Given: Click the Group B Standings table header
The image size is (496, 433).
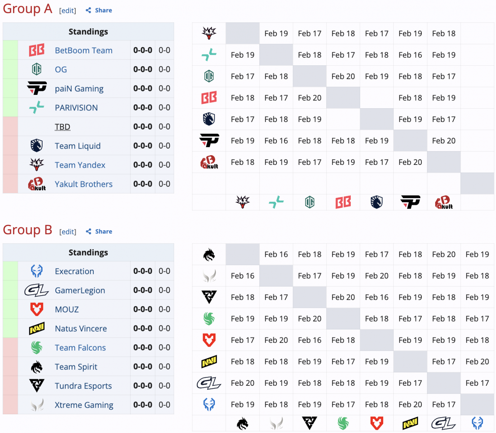Looking at the screenshot, I should (x=88, y=253).
